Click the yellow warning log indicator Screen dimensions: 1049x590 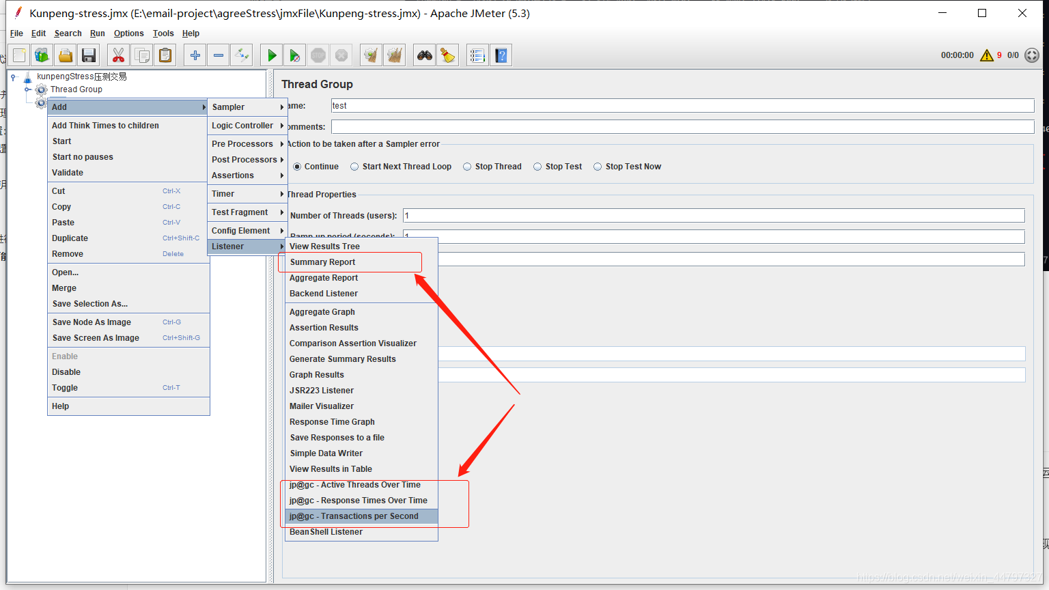987,55
